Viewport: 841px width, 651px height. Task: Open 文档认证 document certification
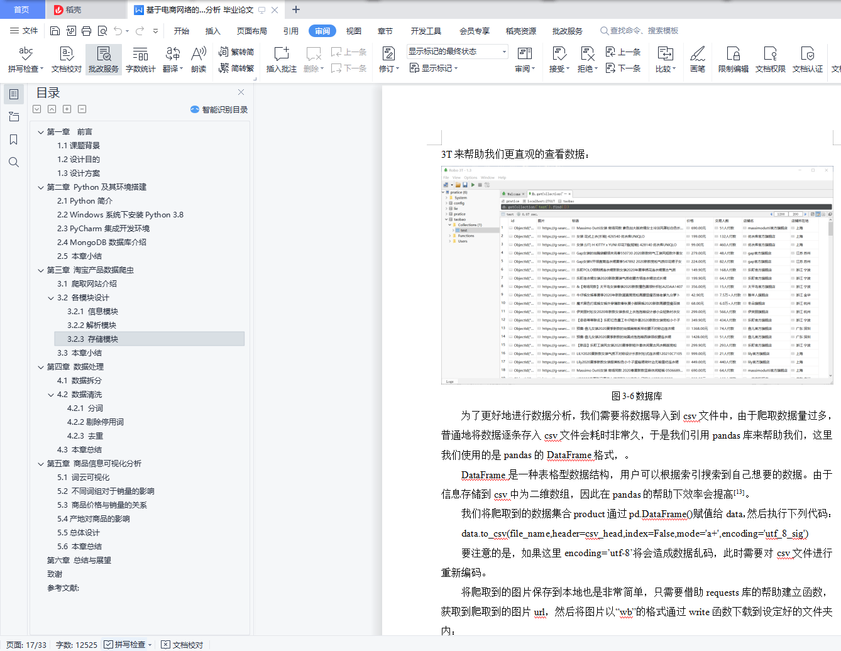coord(808,60)
